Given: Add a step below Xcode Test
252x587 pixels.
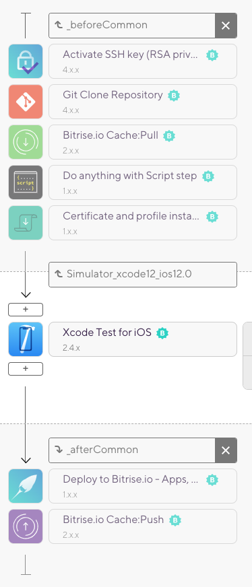Looking at the screenshot, I should (x=26, y=369).
